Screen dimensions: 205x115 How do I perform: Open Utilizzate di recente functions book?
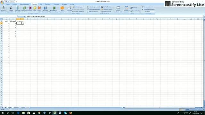click(18, 9)
